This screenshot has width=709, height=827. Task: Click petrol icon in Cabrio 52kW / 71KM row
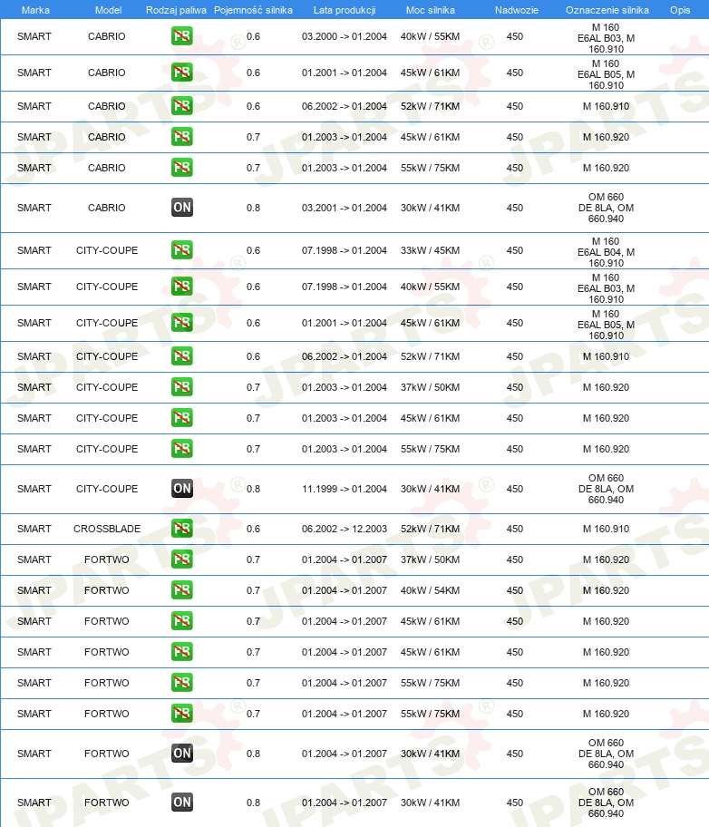coord(182,106)
